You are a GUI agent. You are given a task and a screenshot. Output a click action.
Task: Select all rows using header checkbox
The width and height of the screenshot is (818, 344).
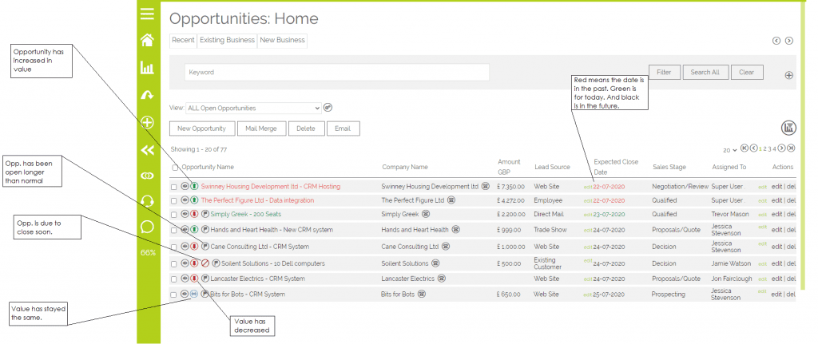pos(176,168)
